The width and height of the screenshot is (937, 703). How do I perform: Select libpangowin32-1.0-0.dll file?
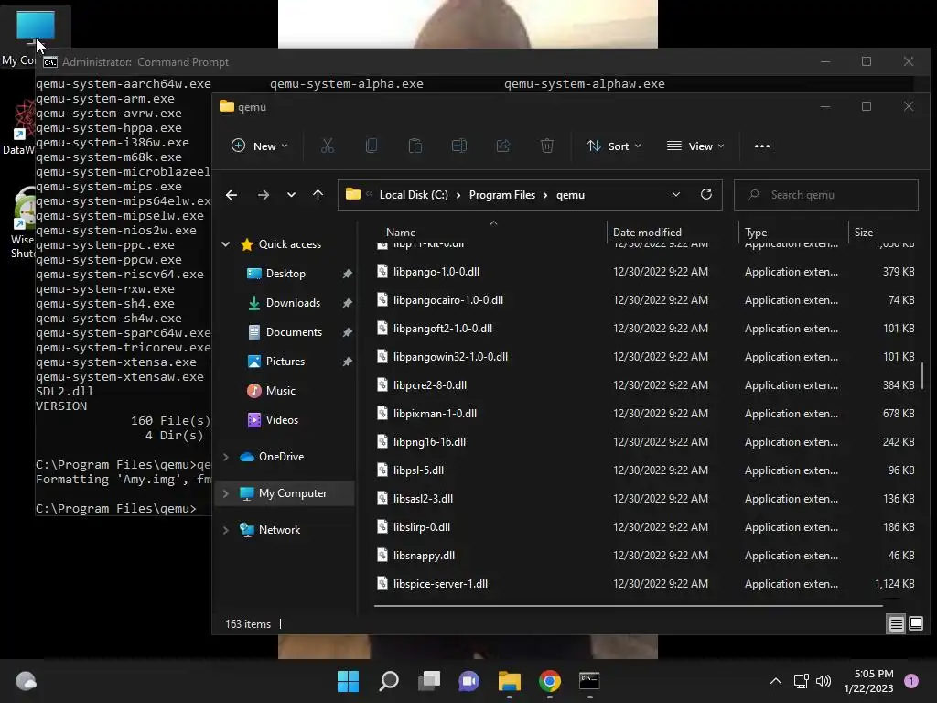tap(450, 357)
